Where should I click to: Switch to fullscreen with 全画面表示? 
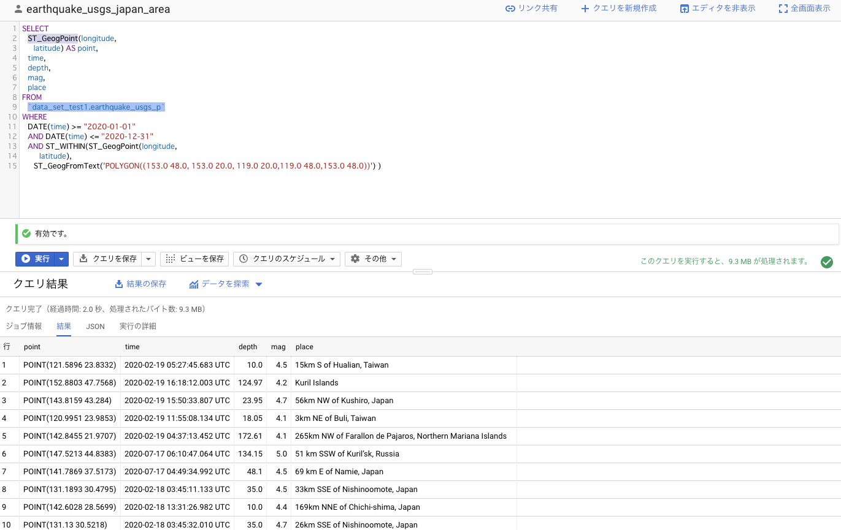[x=804, y=9]
